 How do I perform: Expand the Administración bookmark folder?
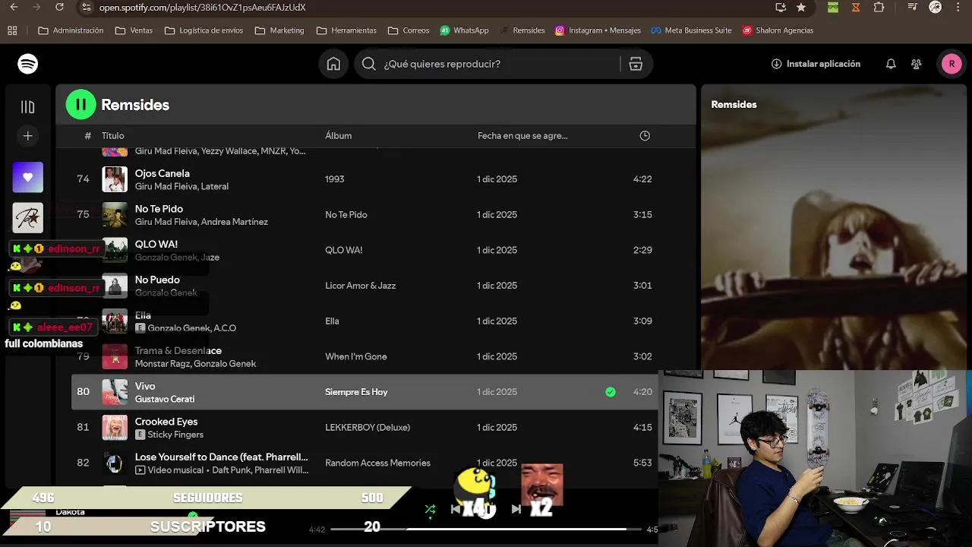point(71,30)
